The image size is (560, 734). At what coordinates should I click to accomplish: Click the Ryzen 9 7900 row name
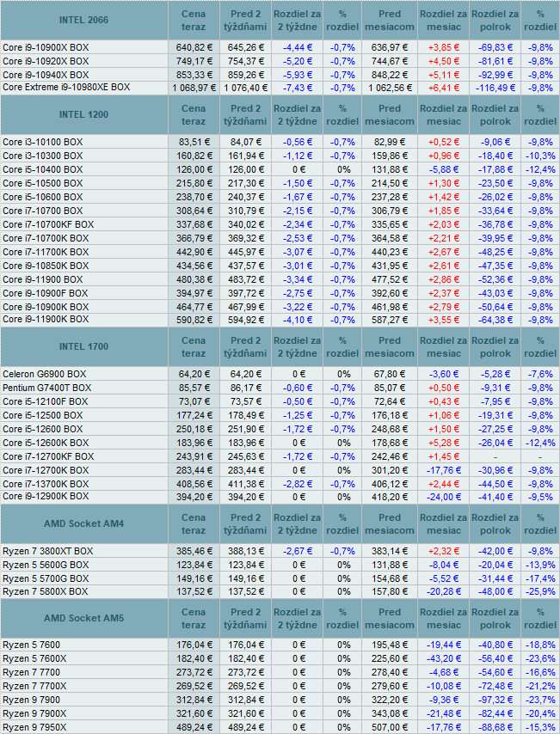click(x=31, y=700)
